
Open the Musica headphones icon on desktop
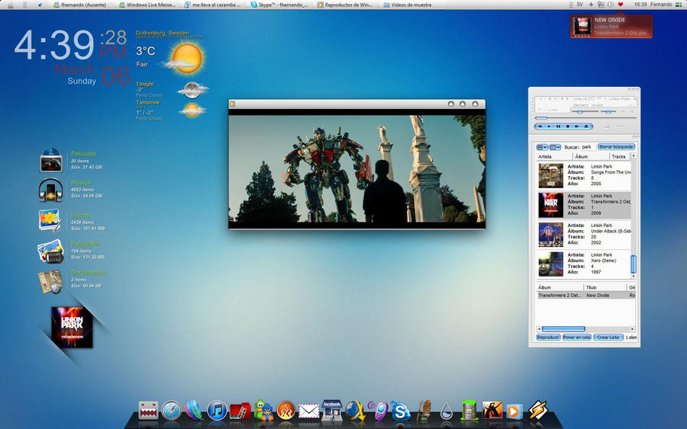click(x=51, y=190)
